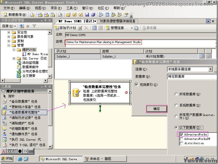Switch to Object Explorer Details (对象资源管理器详细信息) tab

click(x=117, y=21)
